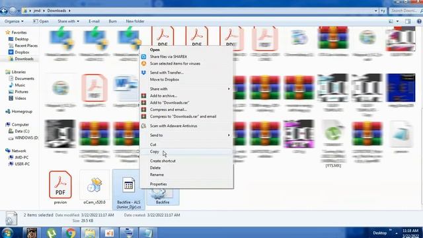Select JMD-PC under Network
The height and width of the screenshot is (238, 423).
[x=21, y=157]
